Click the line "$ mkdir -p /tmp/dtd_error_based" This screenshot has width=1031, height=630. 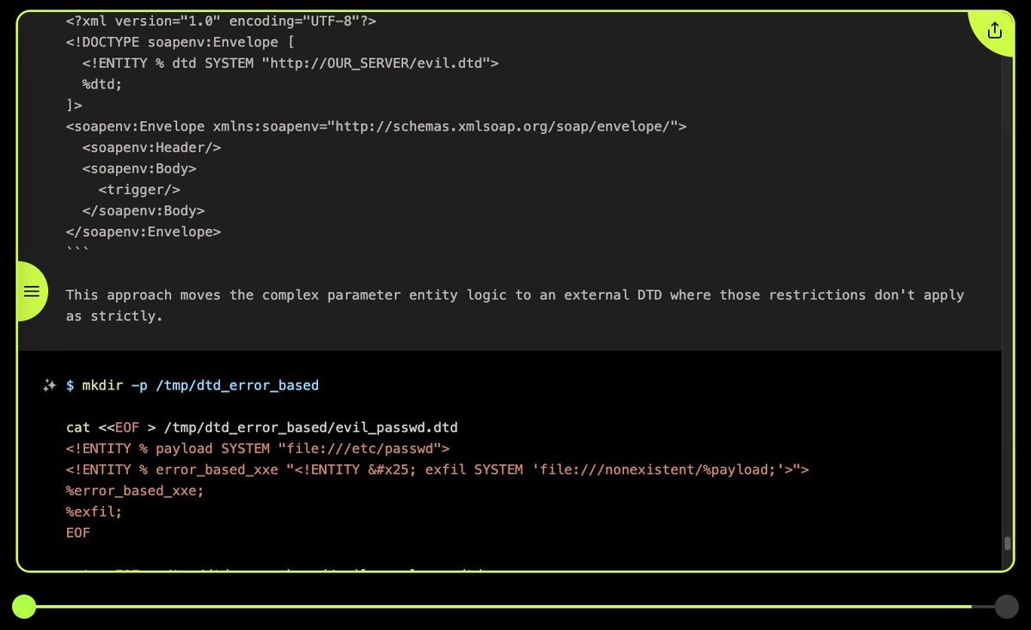[x=192, y=386]
